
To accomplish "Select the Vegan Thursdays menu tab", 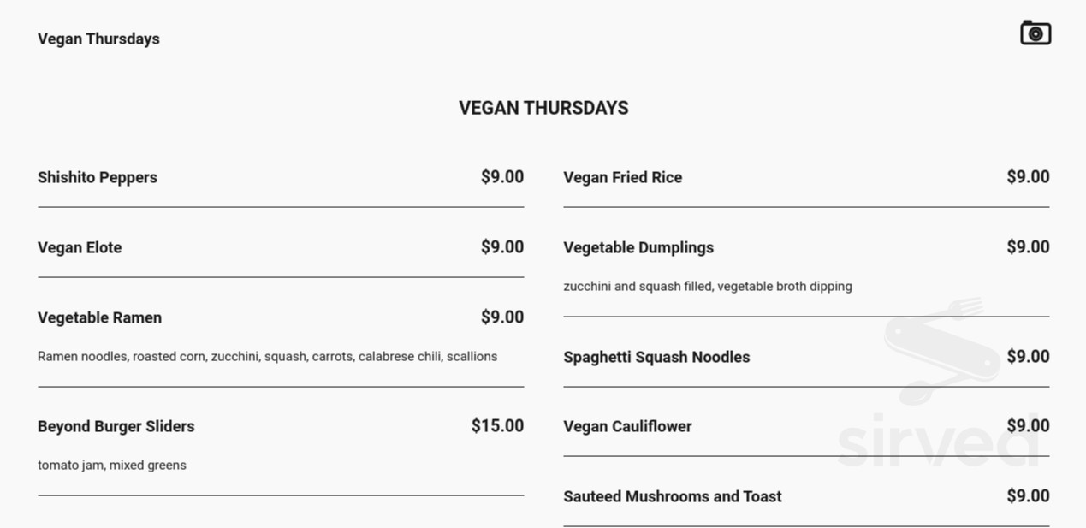I will point(98,39).
